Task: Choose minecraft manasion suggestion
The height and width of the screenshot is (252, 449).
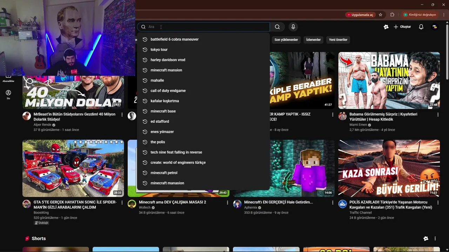Action: click(x=203, y=183)
